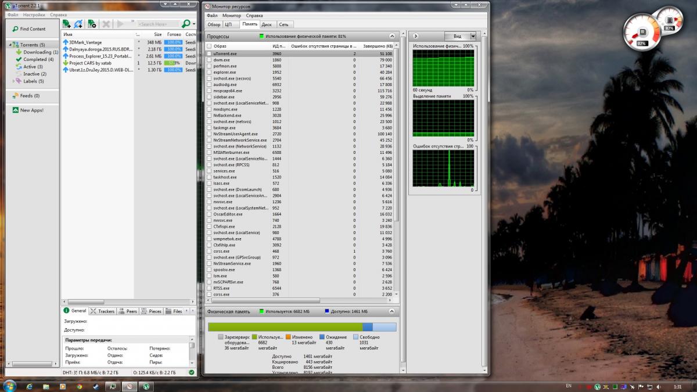This screenshot has width=697, height=392.
Task: Open uTorrent Файл menu
Action: tap(13, 15)
